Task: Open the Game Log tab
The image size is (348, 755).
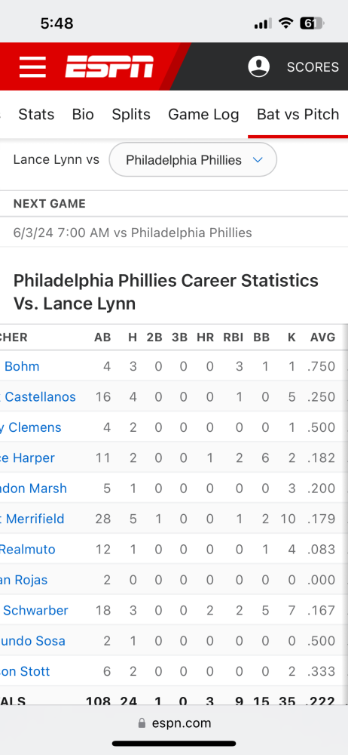Action: pyautogui.click(x=203, y=115)
